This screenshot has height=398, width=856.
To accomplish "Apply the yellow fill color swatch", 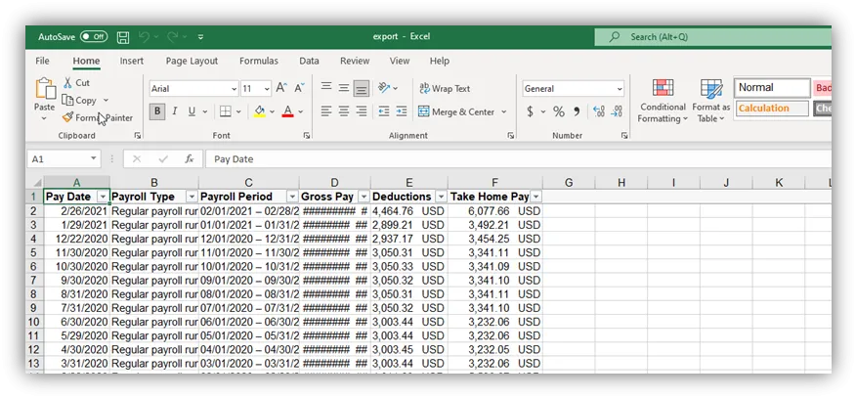I will pyautogui.click(x=259, y=111).
